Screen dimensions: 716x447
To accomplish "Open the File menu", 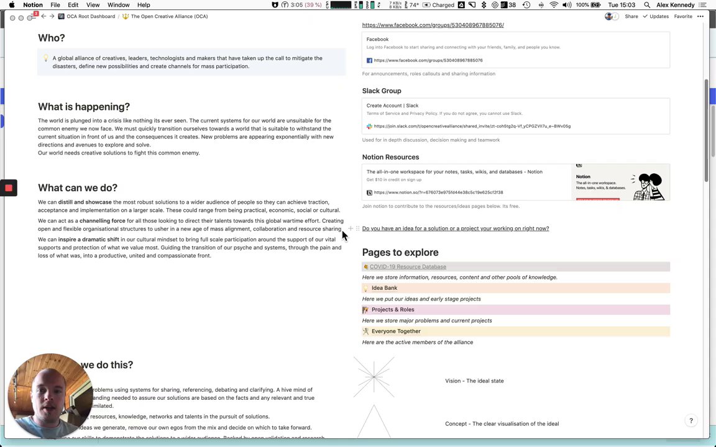I will pyautogui.click(x=55, y=5).
